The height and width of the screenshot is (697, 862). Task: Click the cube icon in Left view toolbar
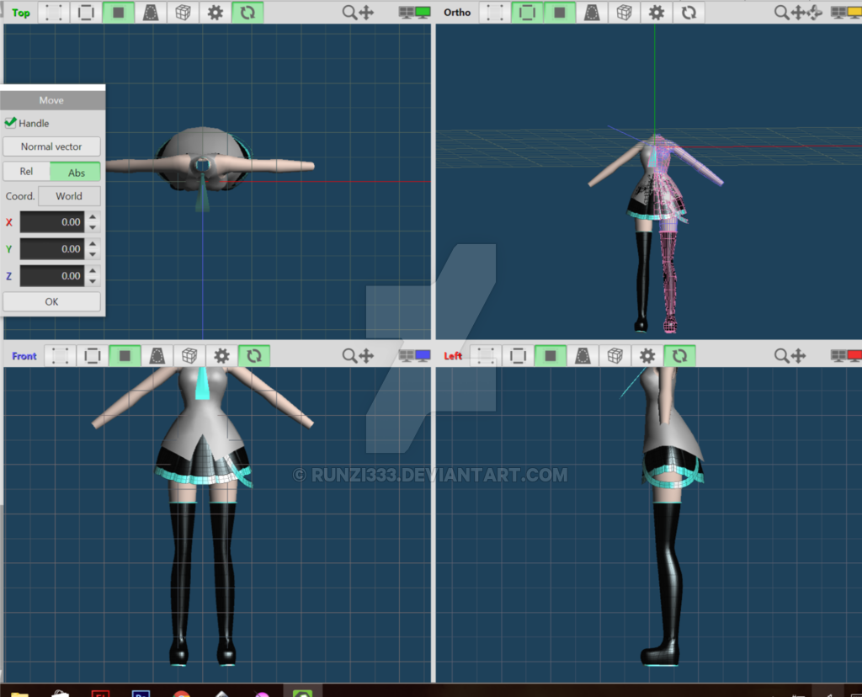click(x=615, y=355)
